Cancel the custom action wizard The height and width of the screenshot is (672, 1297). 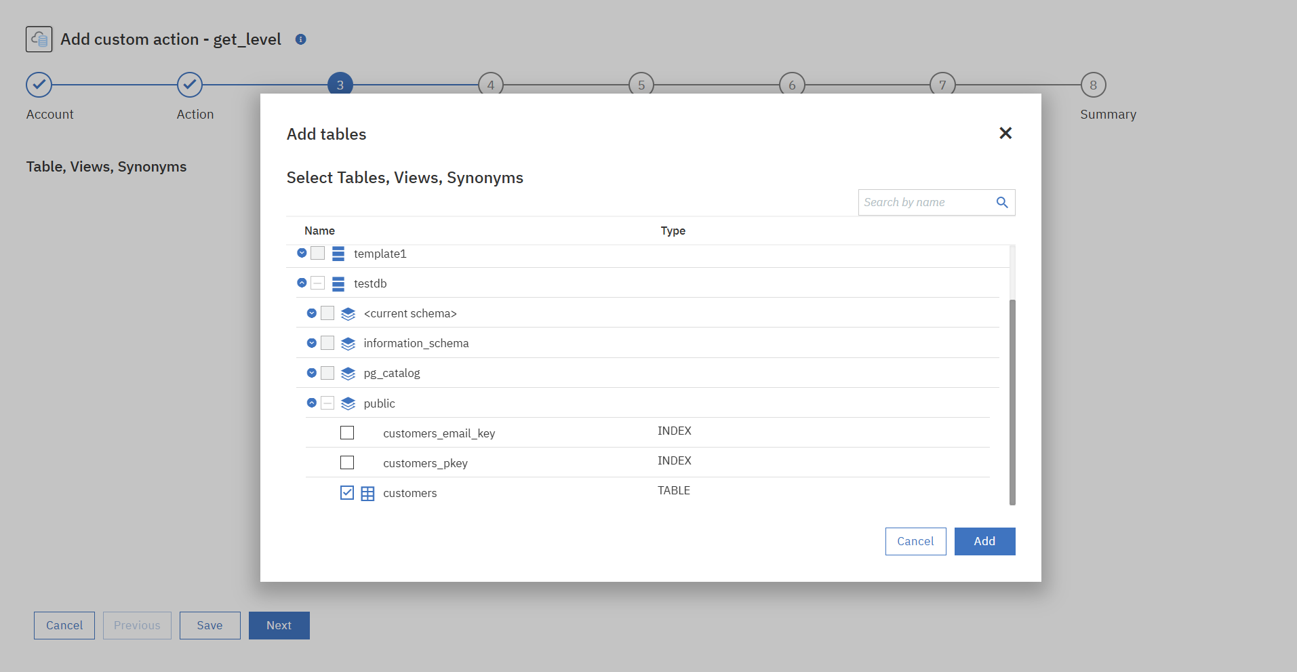coord(64,625)
